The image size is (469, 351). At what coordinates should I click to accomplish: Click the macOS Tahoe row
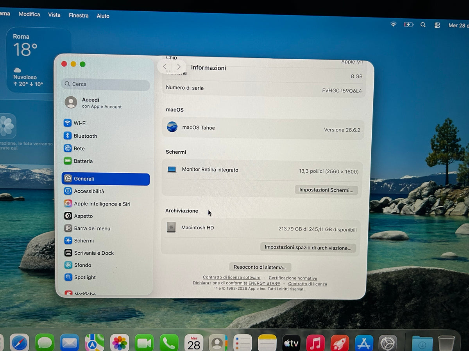coord(263,128)
